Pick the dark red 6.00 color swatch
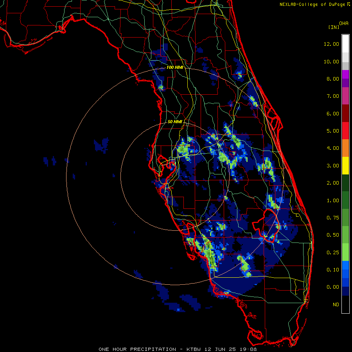The width and height of the screenshot is (352, 352). pyautogui.click(x=345, y=113)
